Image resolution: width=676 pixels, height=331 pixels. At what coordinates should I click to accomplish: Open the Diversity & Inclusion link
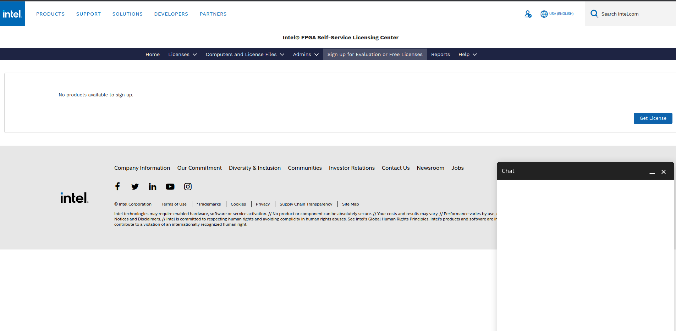click(x=255, y=168)
